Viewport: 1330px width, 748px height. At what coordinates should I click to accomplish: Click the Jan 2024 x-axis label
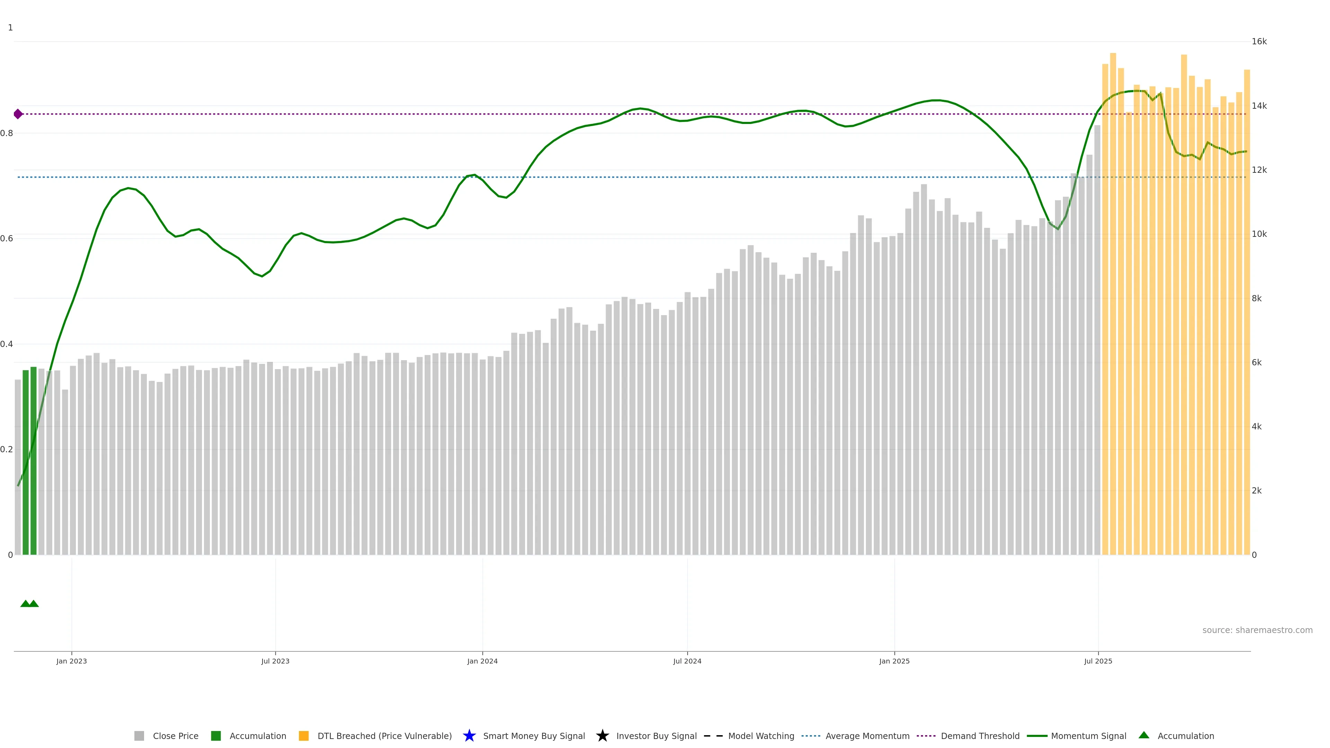point(482,661)
